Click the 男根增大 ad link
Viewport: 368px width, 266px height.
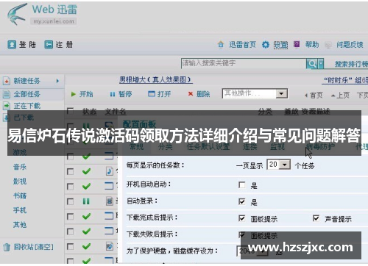coord(156,79)
